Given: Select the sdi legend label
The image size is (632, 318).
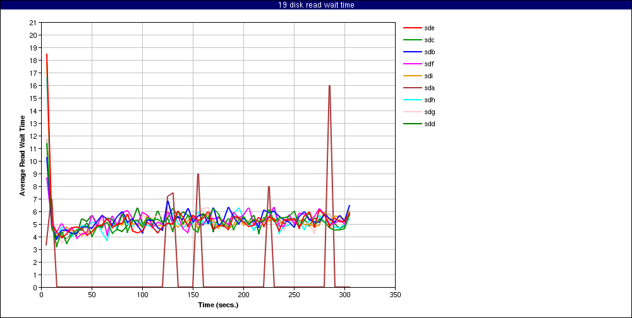Looking at the screenshot, I should pos(428,76).
